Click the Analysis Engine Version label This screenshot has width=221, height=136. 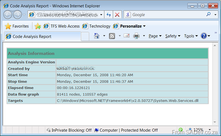[x=31, y=62]
